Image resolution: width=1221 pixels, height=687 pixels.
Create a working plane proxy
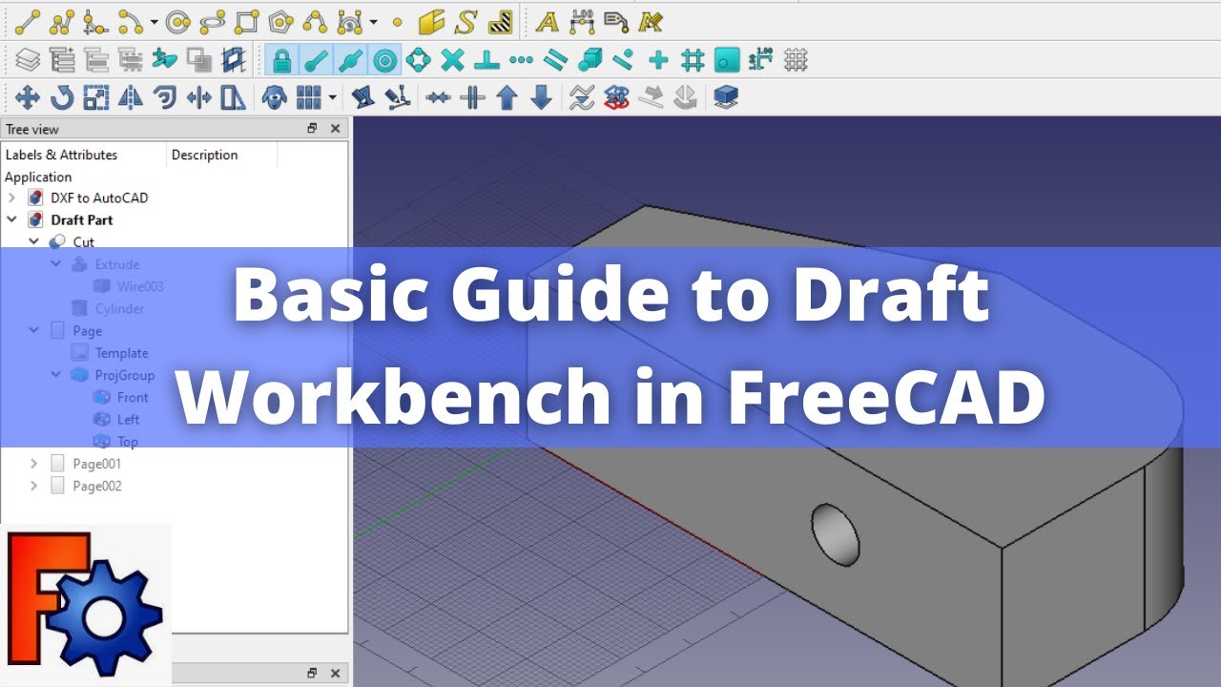click(234, 60)
